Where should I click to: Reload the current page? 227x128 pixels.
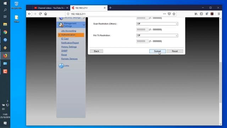(40, 14)
